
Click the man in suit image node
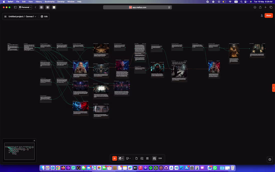[x=257, y=48]
